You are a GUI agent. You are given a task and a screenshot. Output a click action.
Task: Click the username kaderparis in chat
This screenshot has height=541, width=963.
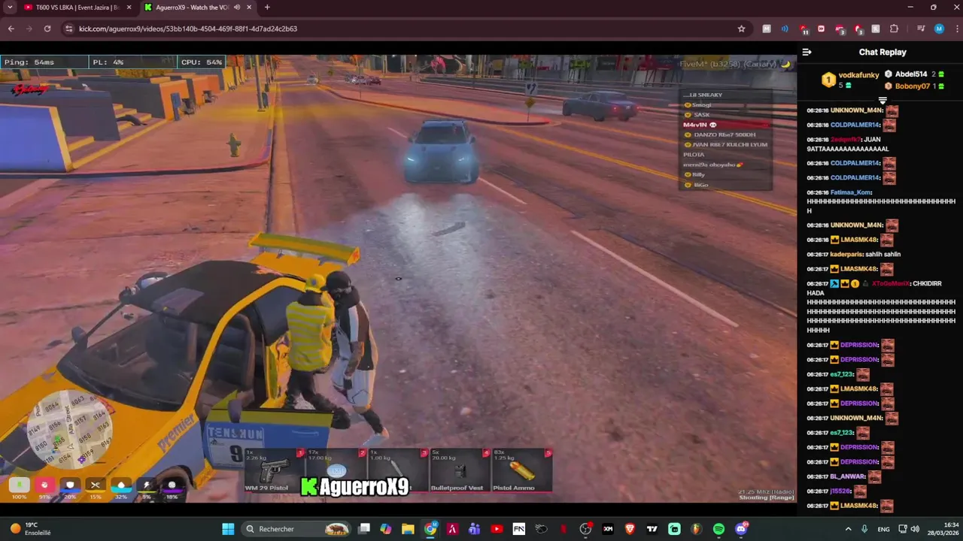point(846,255)
